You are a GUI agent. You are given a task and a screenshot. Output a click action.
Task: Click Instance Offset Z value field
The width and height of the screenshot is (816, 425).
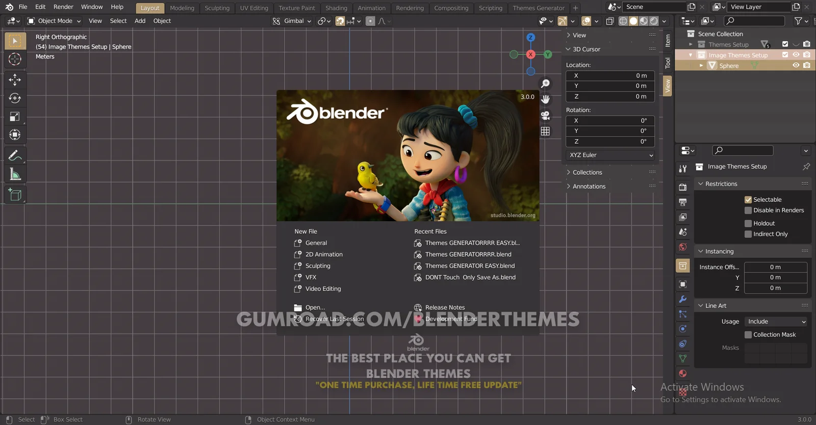776,288
